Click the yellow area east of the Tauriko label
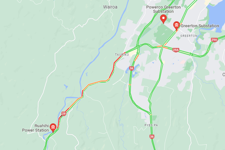Image resolution: width=225 pixels, height=150 pixels. tap(133, 53)
